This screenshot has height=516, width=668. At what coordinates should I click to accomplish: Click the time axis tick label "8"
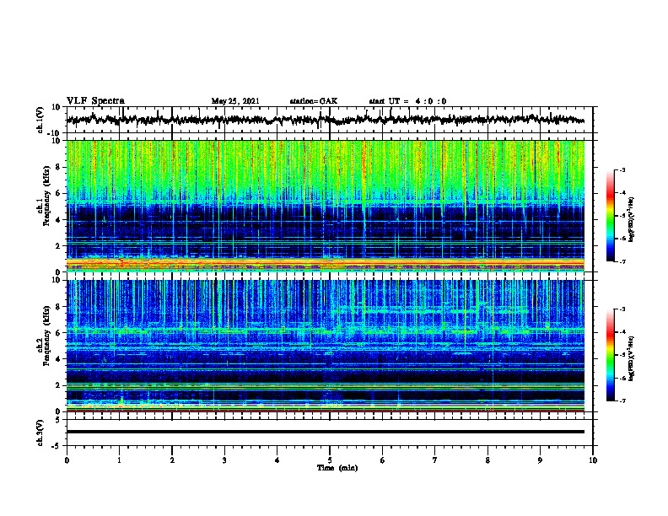(x=488, y=460)
